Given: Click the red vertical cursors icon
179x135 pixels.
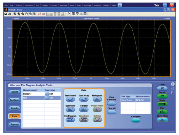Looking at the screenshot, I should [x=39, y=14].
